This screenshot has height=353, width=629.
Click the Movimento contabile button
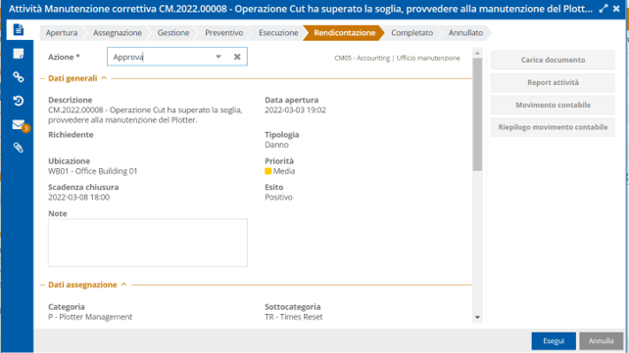[553, 105]
